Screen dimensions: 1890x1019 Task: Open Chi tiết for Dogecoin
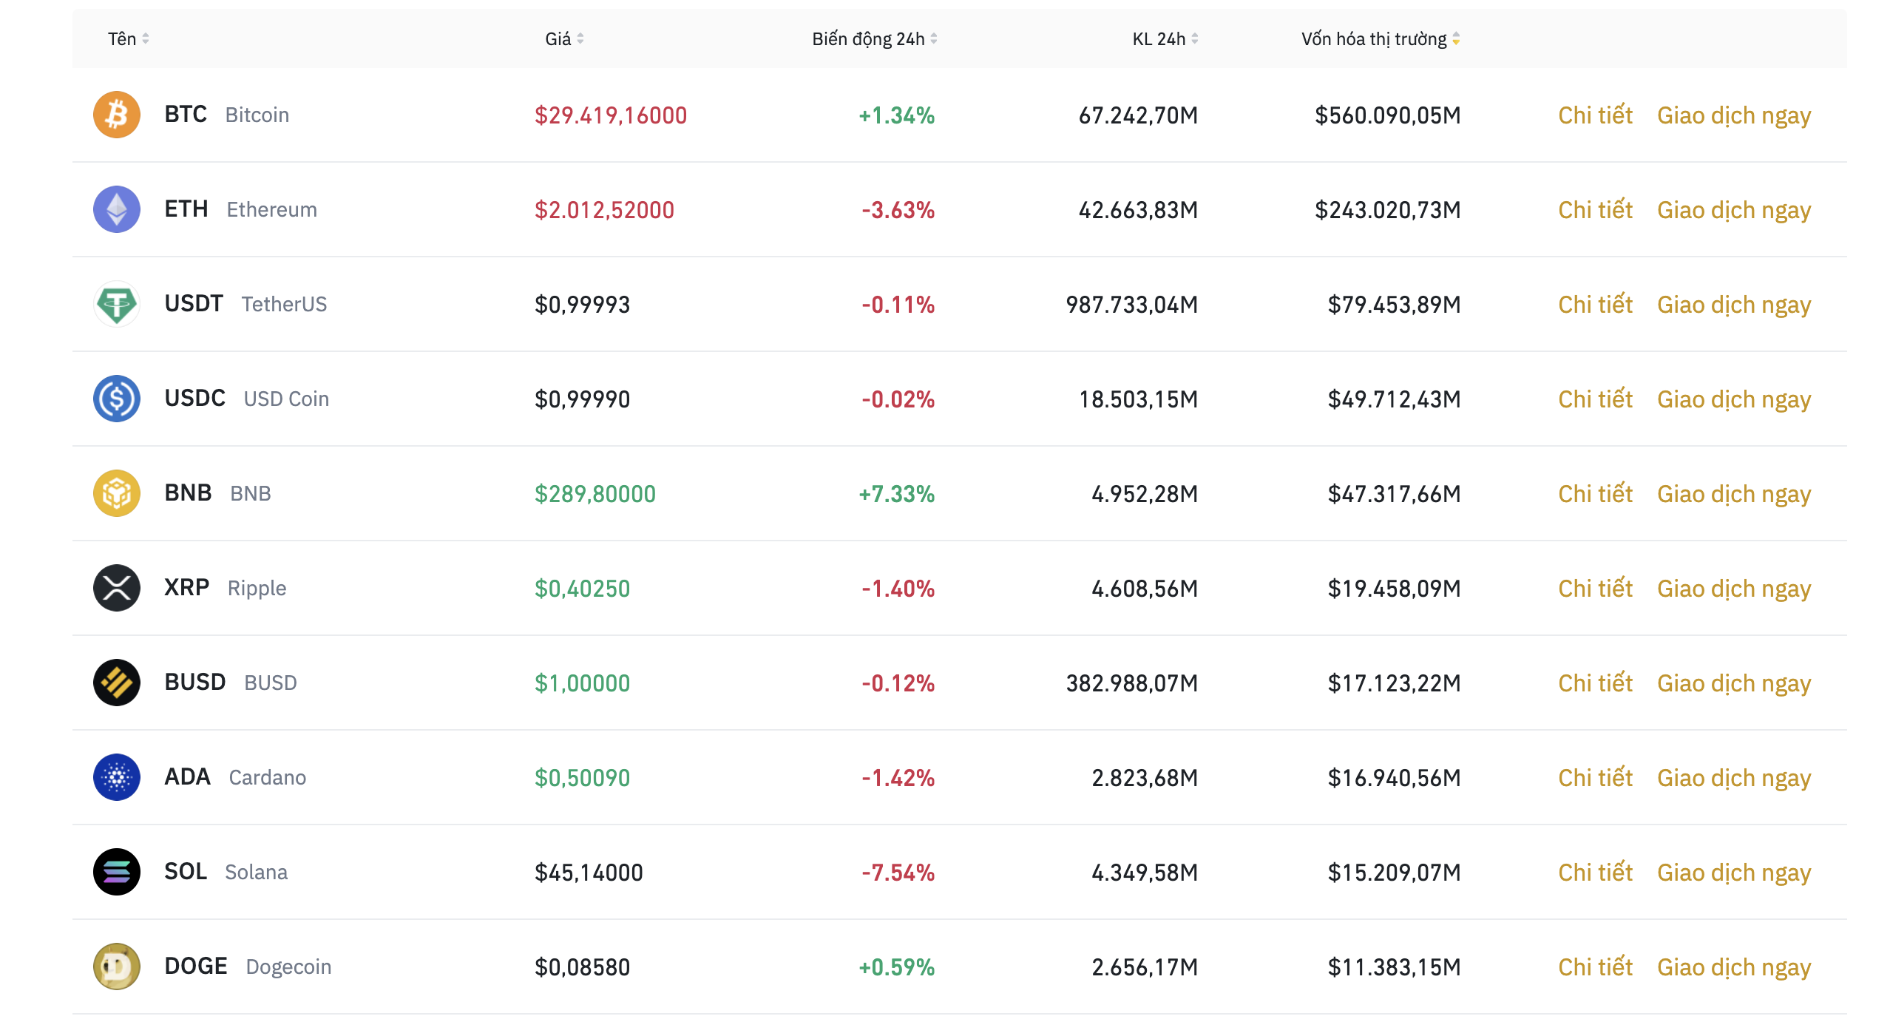coord(1595,967)
